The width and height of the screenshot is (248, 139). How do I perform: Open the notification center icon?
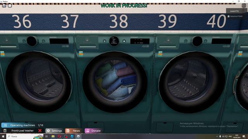point(244,136)
